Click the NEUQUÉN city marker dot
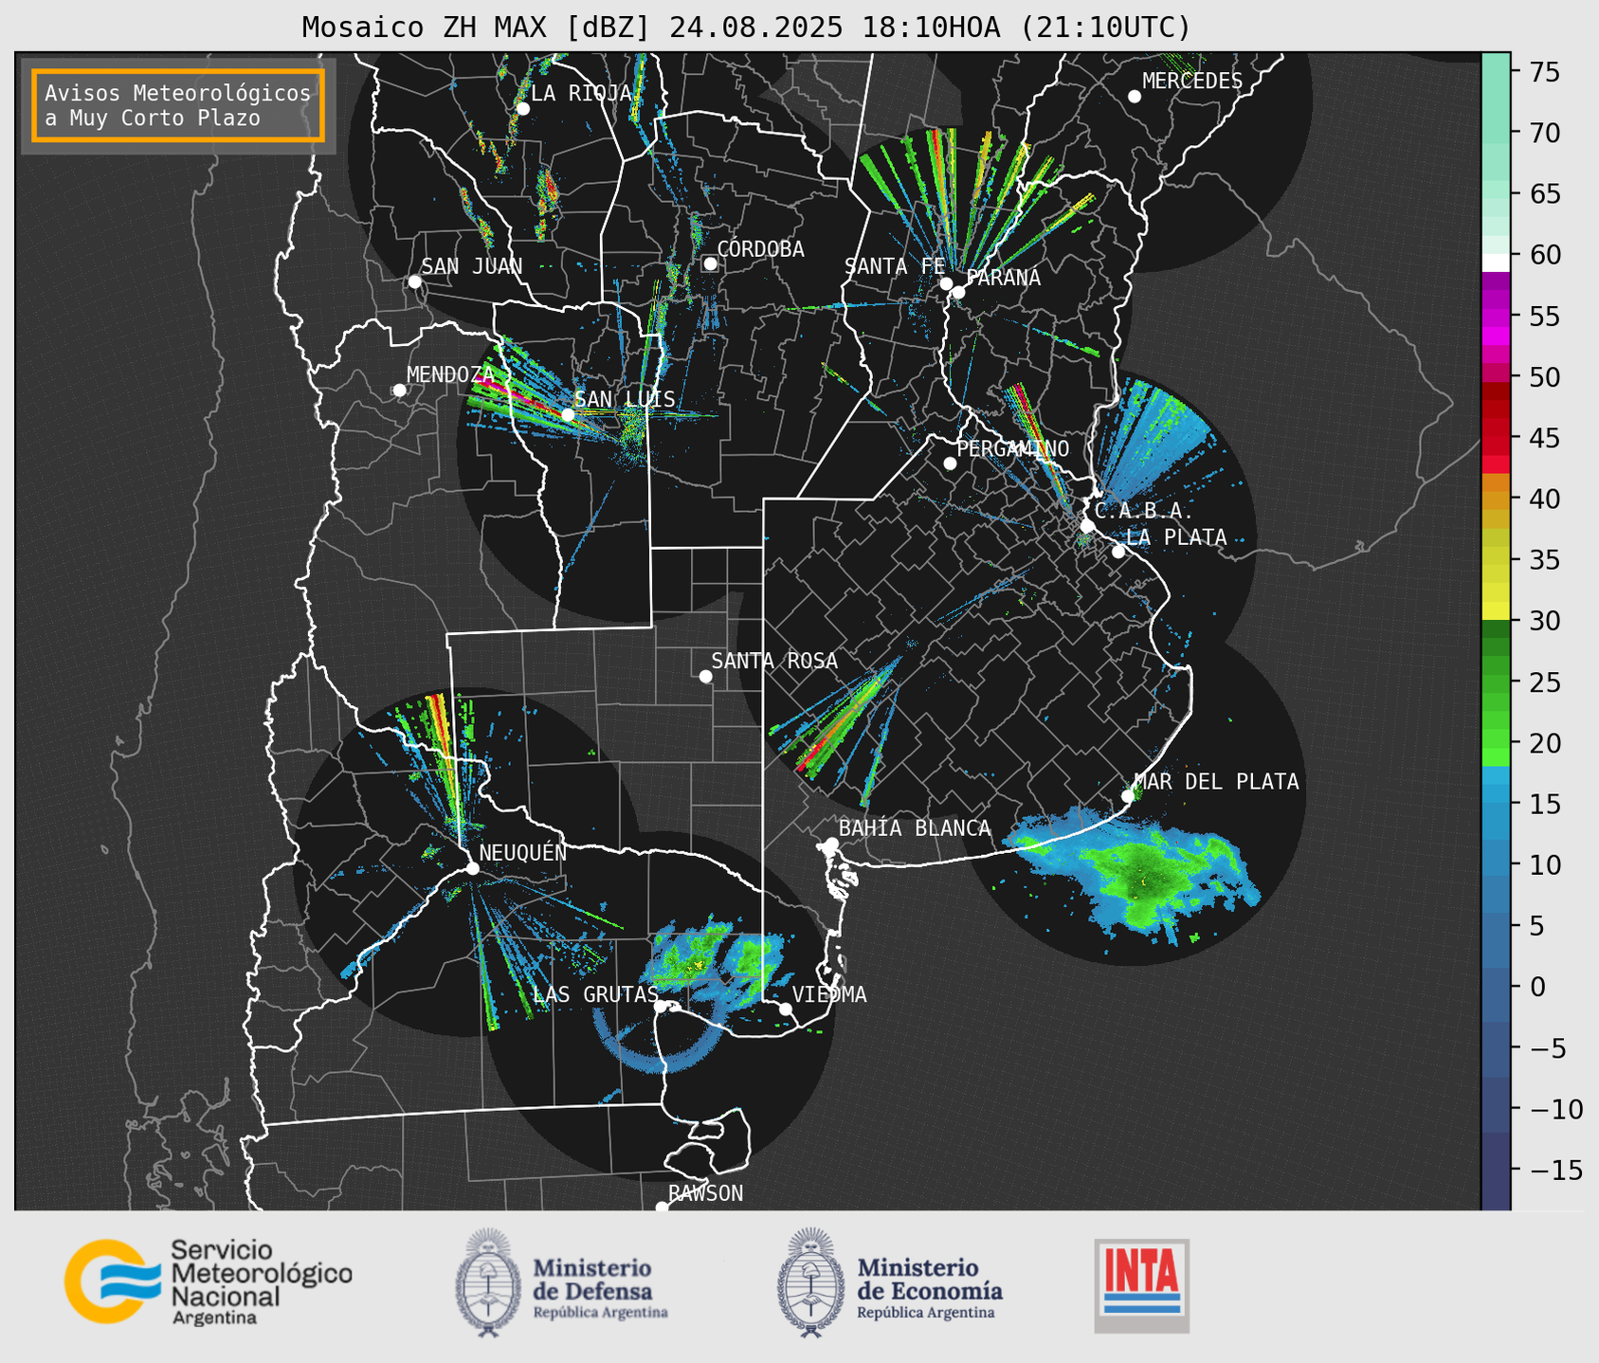The image size is (1599, 1363). [472, 868]
